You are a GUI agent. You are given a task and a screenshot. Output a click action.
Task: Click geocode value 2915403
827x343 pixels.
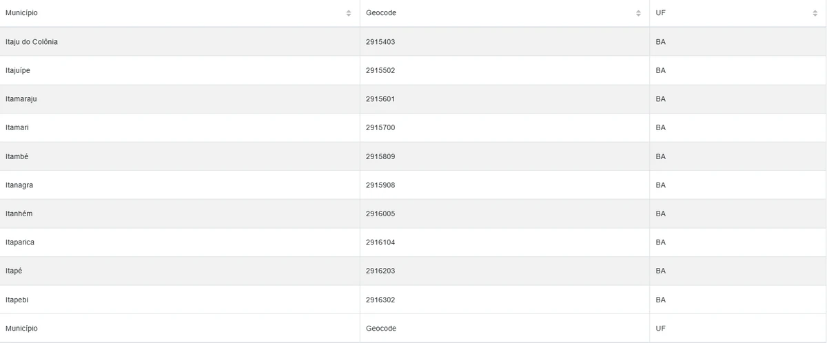(x=380, y=42)
